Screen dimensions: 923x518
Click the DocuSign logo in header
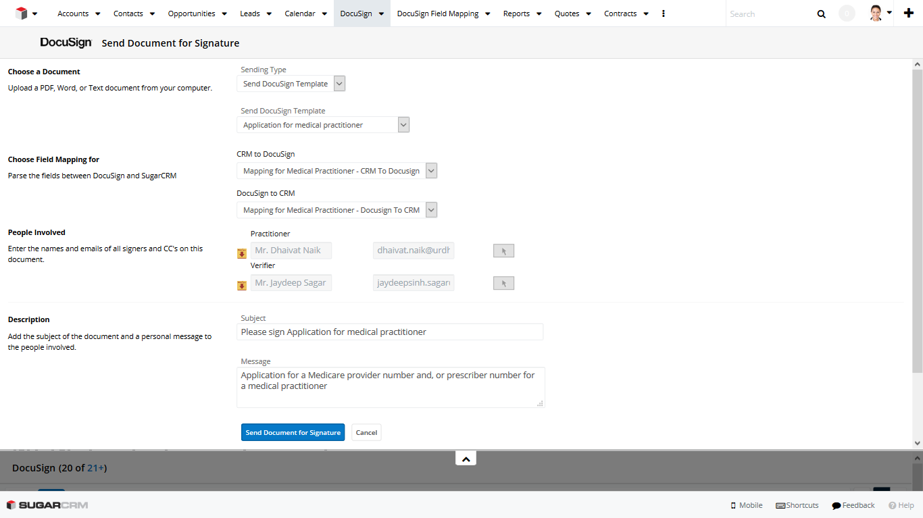point(66,43)
